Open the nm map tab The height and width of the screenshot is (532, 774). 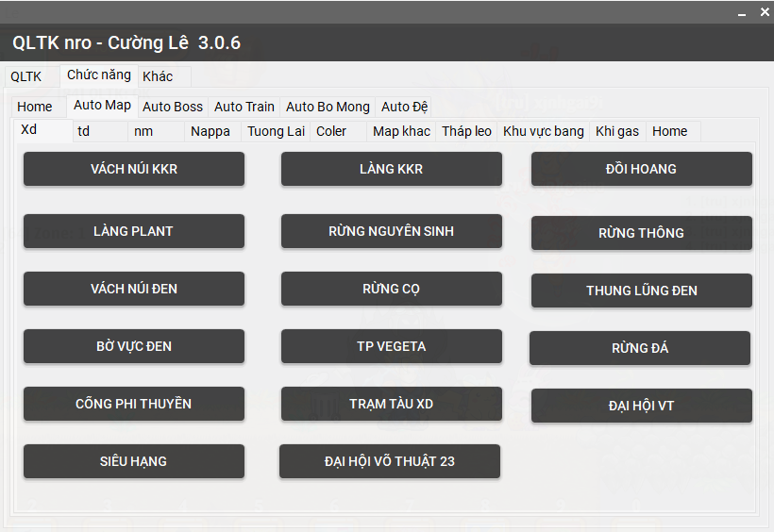[156, 131]
